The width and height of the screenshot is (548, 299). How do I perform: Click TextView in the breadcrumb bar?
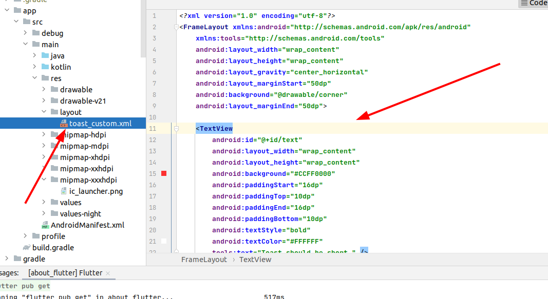click(x=255, y=260)
